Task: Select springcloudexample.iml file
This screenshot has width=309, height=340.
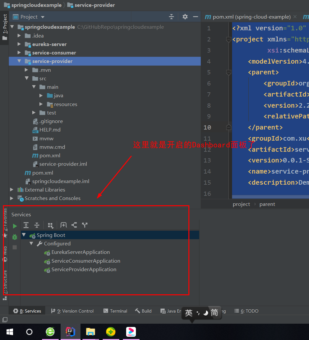Action: 60,181
